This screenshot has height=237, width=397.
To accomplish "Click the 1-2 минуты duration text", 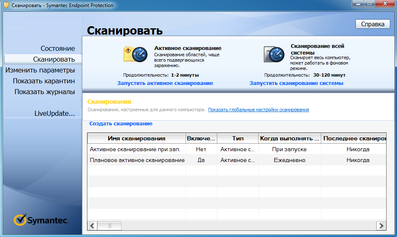I will (185, 75).
